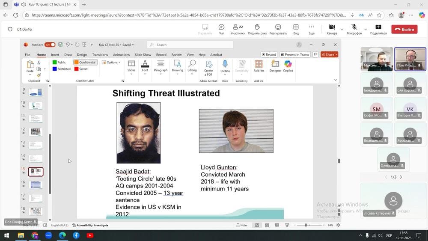Click the Present in Teams button
This screenshot has width=428, height=241.
[x=295, y=54]
